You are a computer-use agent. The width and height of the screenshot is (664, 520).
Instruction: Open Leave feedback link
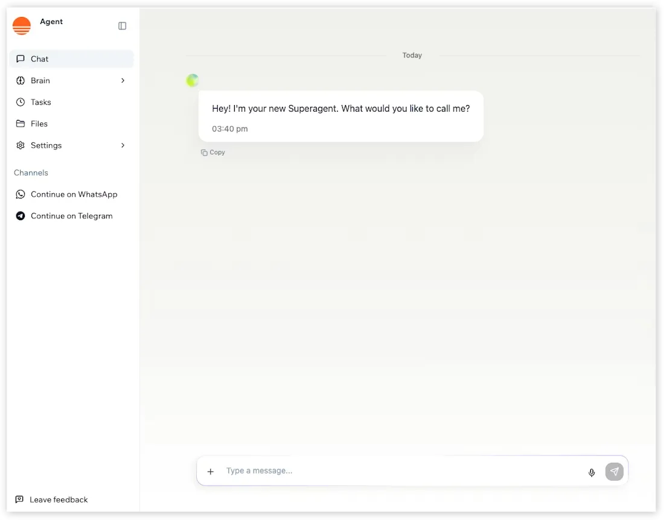coord(52,499)
